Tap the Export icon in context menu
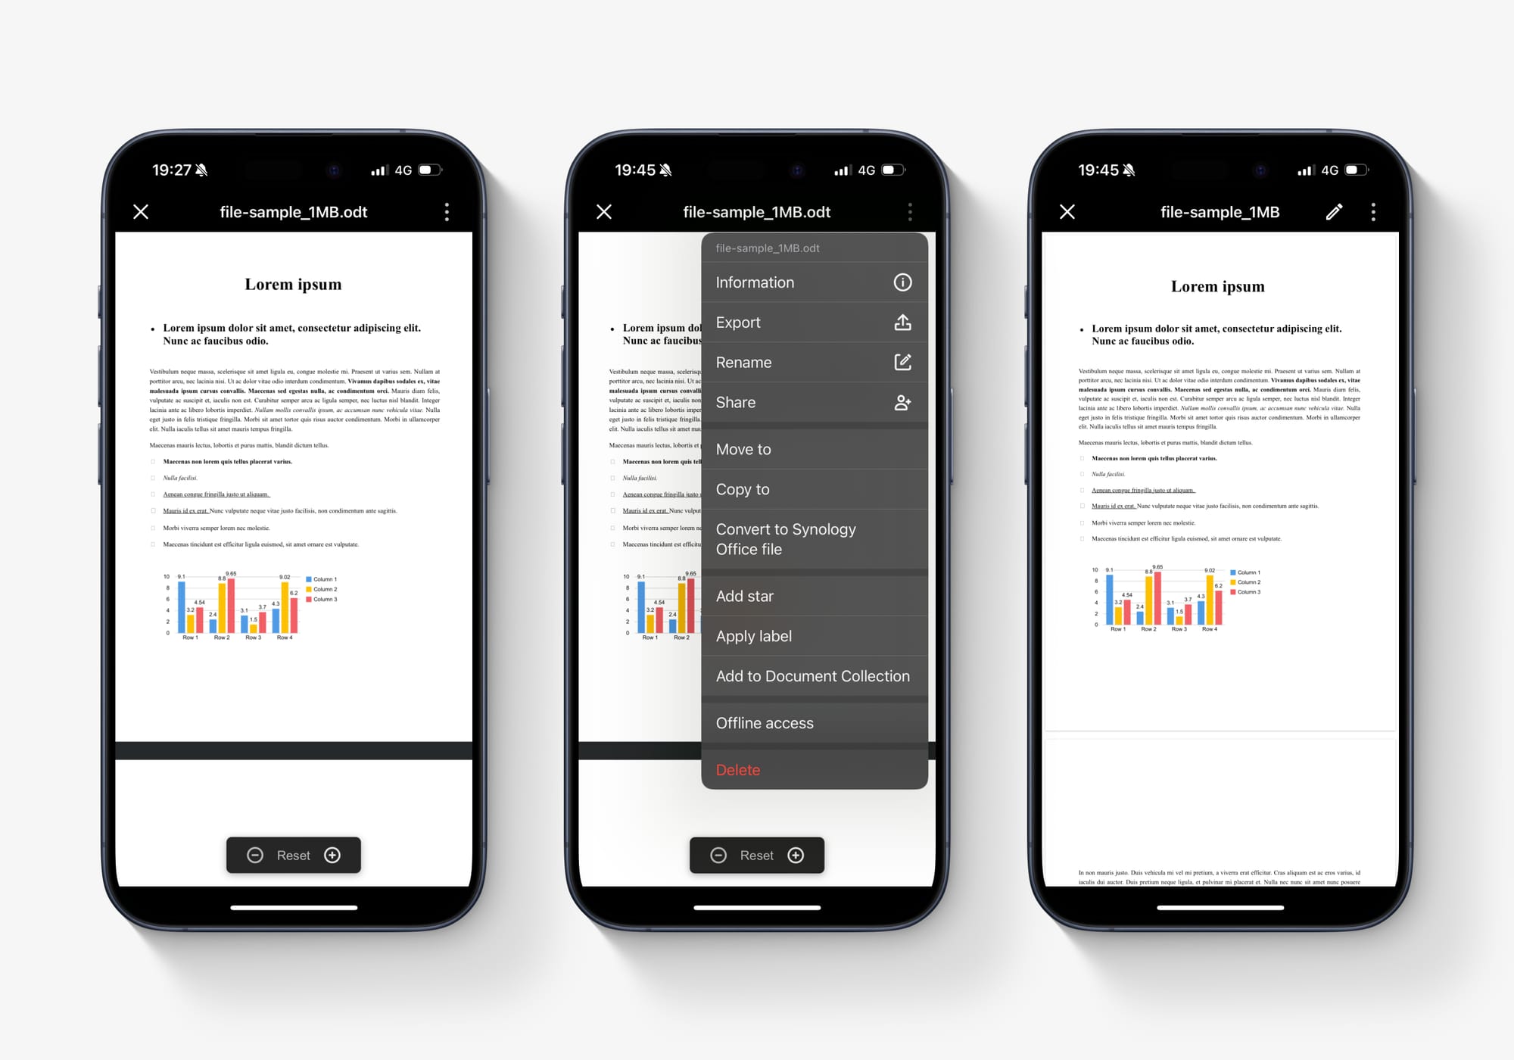The width and height of the screenshot is (1514, 1060). coord(903,323)
